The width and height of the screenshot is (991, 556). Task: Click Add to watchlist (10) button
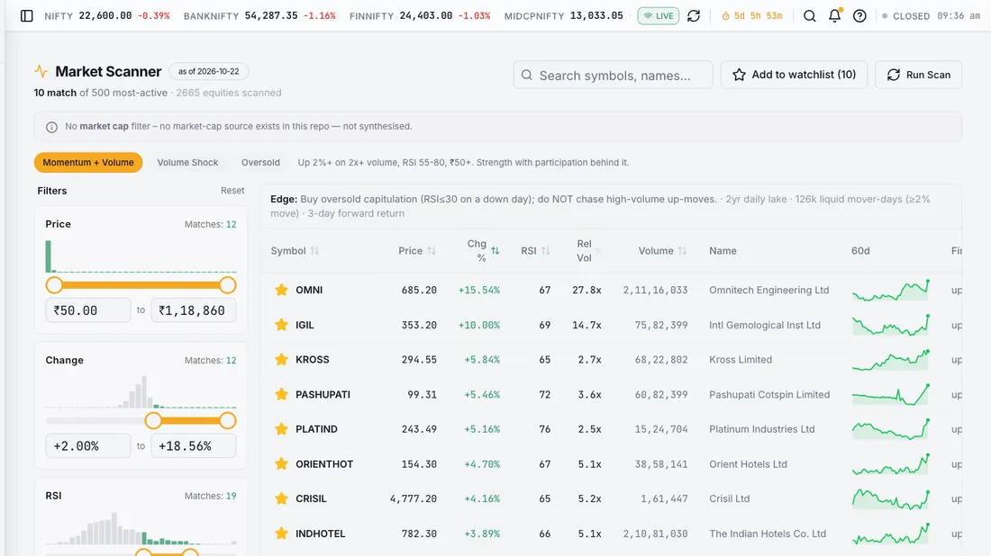[x=794, y=75]
